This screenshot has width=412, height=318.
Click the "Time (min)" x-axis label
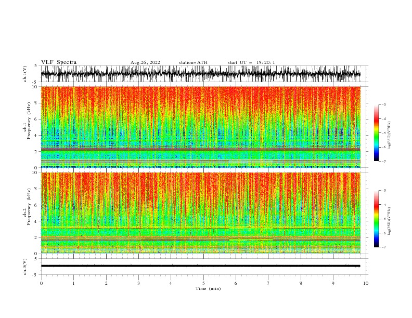[x=208, y=288]
